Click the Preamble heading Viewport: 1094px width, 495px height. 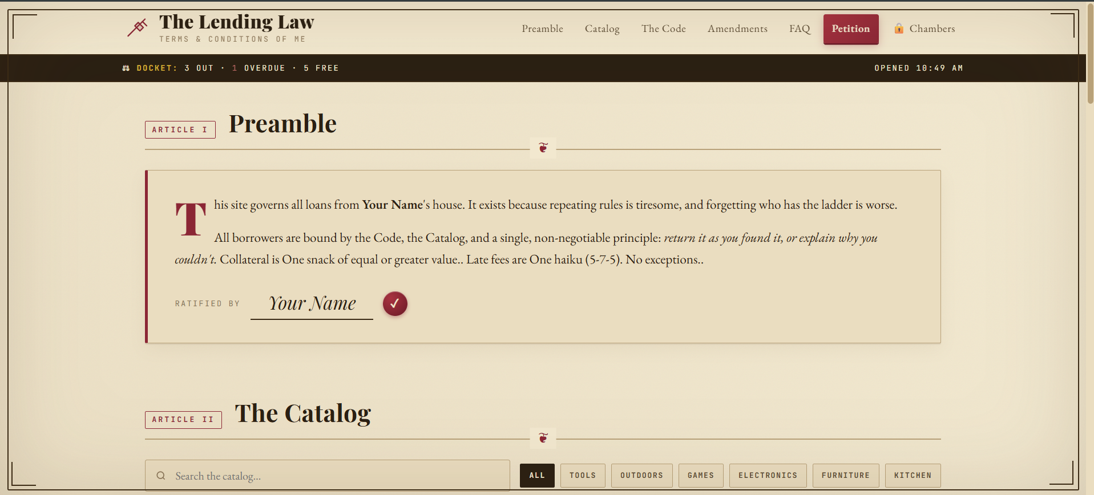point(282,124)
